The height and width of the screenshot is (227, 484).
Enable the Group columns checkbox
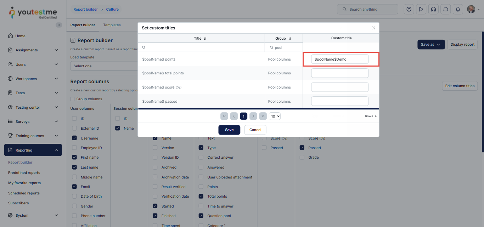click(73, 99)
